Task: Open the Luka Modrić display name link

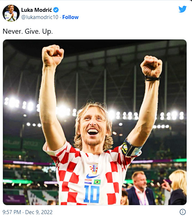Action: tap(36, 10)
